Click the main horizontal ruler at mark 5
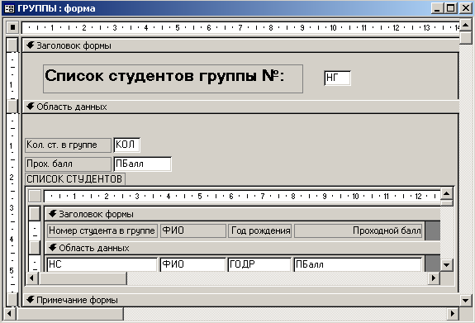 (178, 28)
